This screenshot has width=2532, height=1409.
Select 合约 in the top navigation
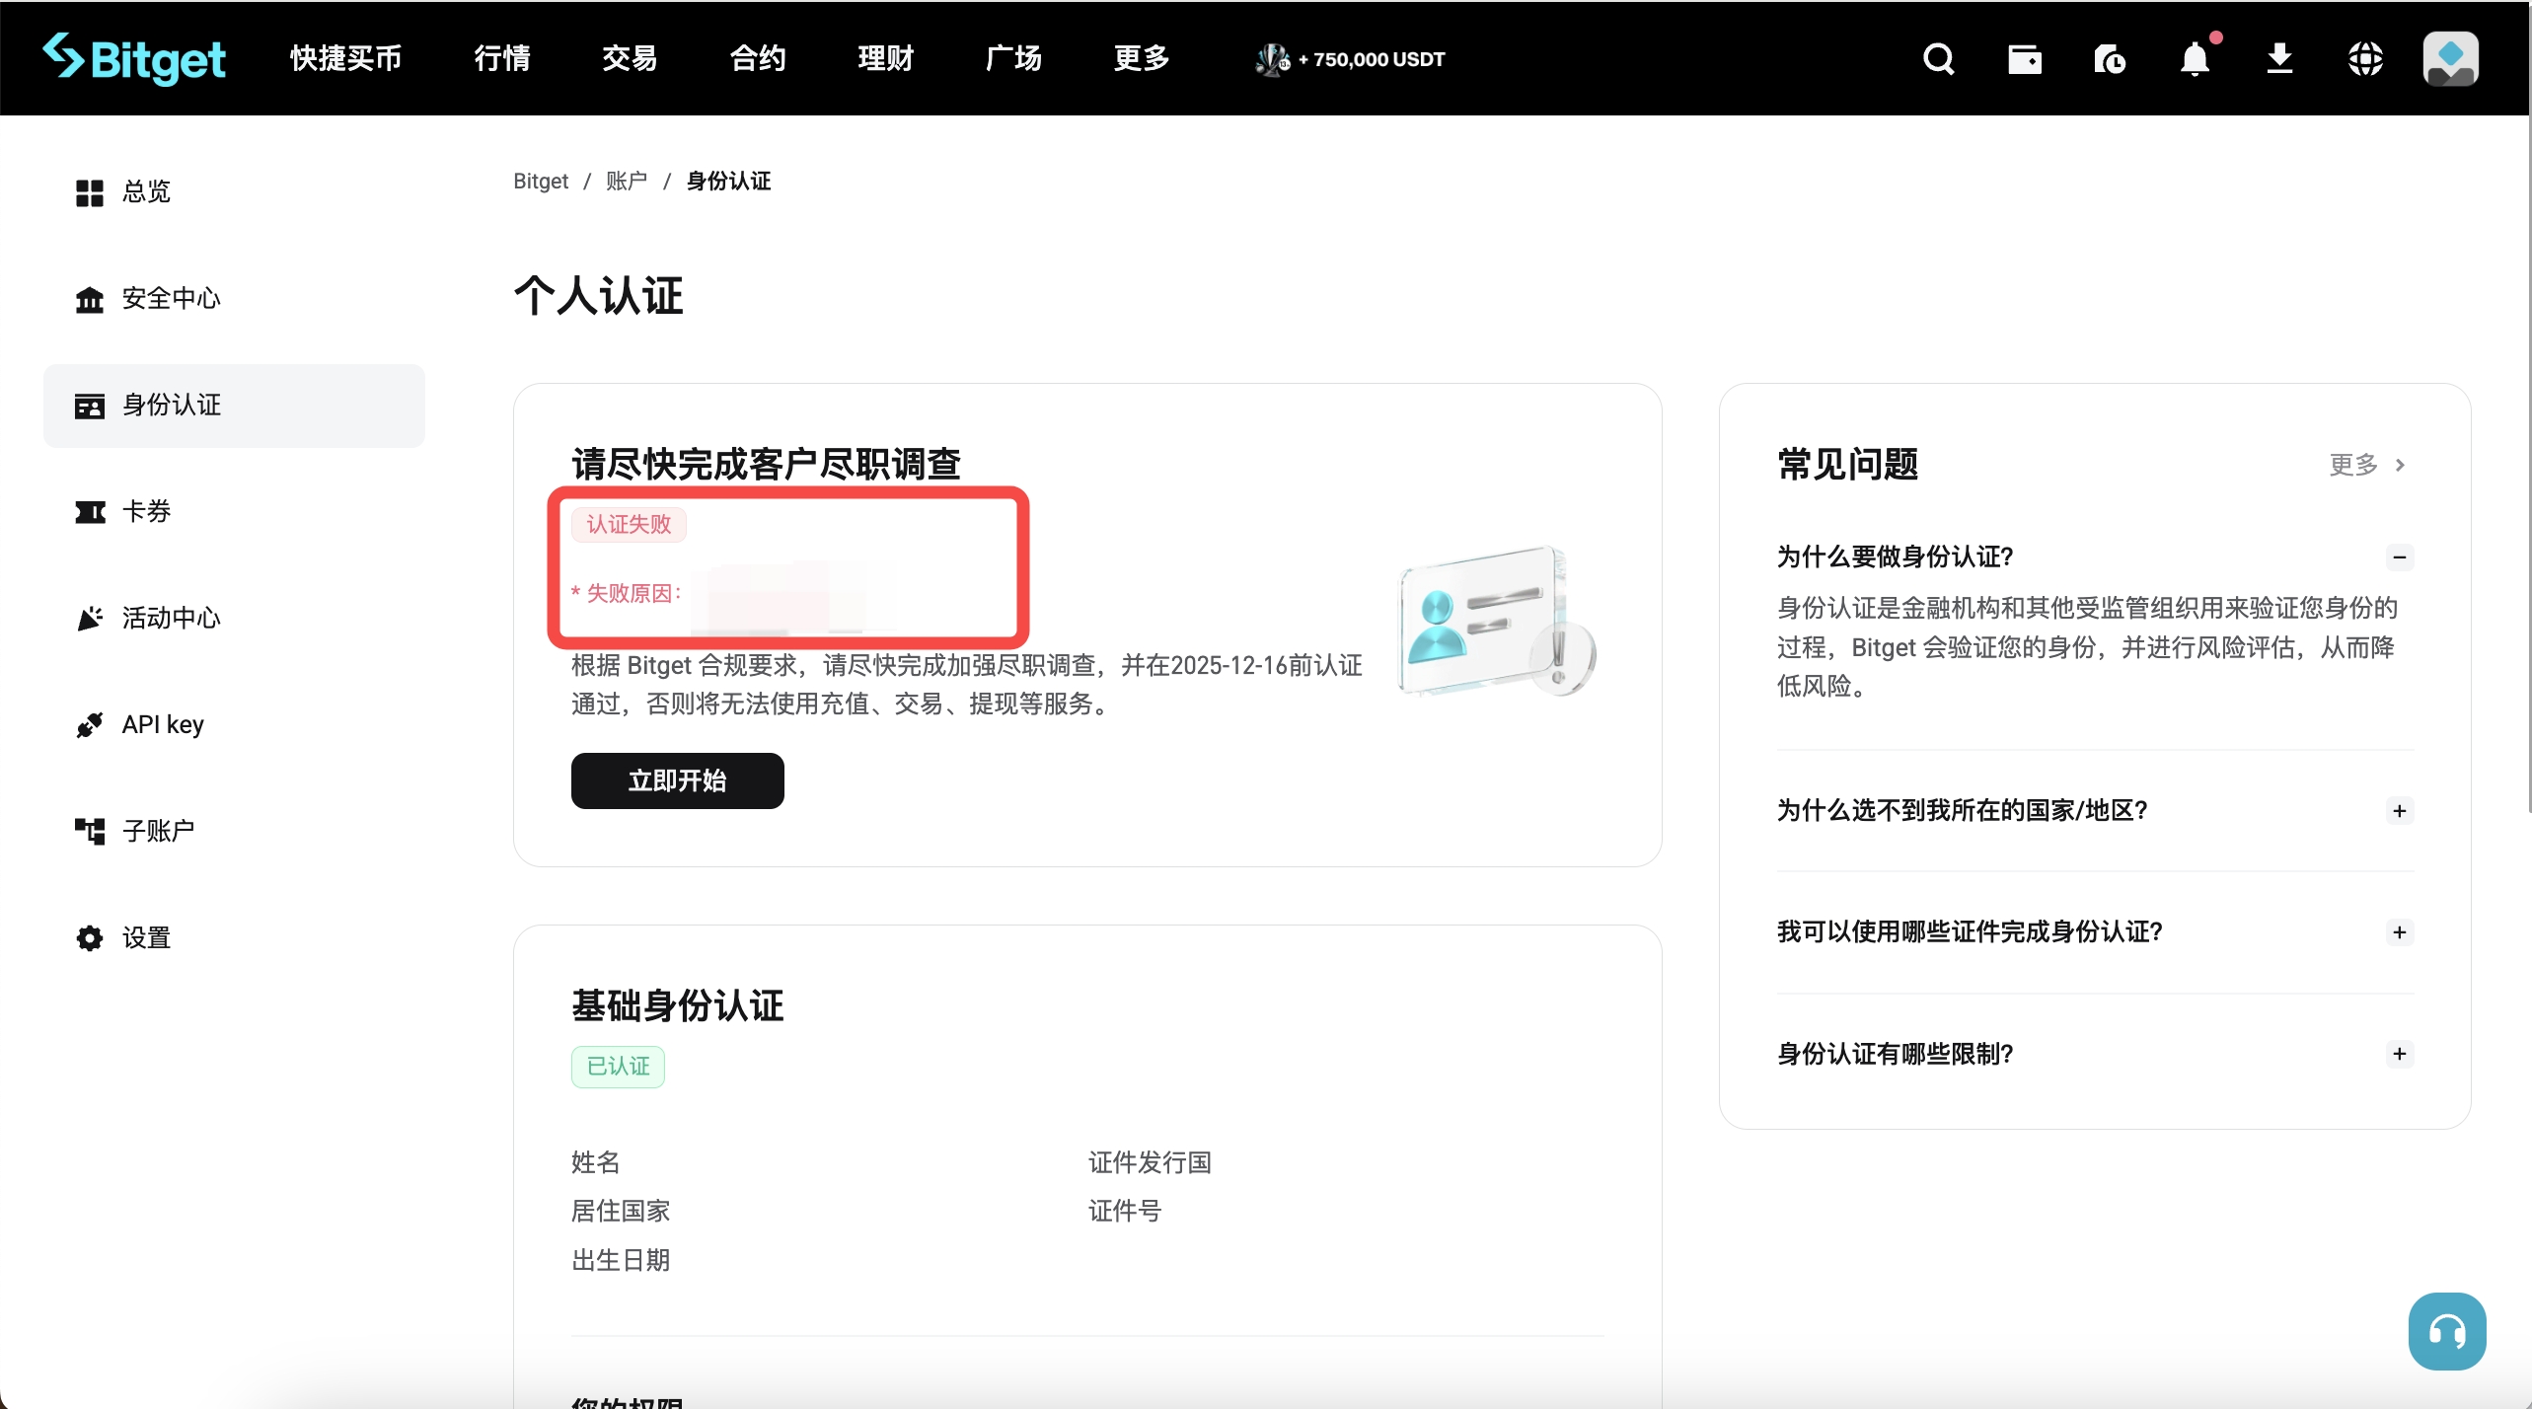[x=756, y=59]
